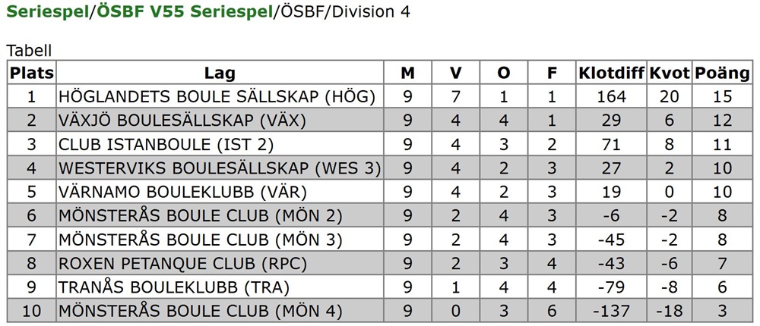Click the V wins column header

click(456, 73)
